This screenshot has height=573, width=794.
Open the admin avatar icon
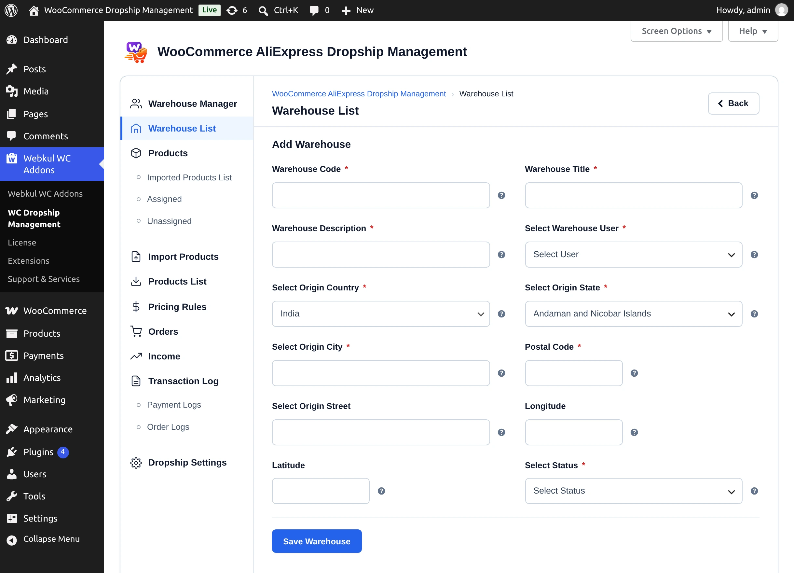tap(781, 10)
